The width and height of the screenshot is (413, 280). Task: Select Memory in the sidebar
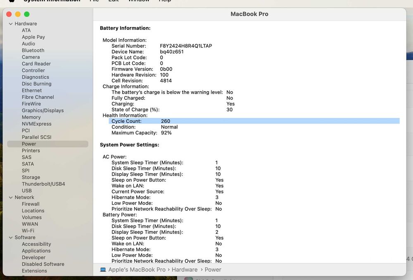[x=31, y=117]
